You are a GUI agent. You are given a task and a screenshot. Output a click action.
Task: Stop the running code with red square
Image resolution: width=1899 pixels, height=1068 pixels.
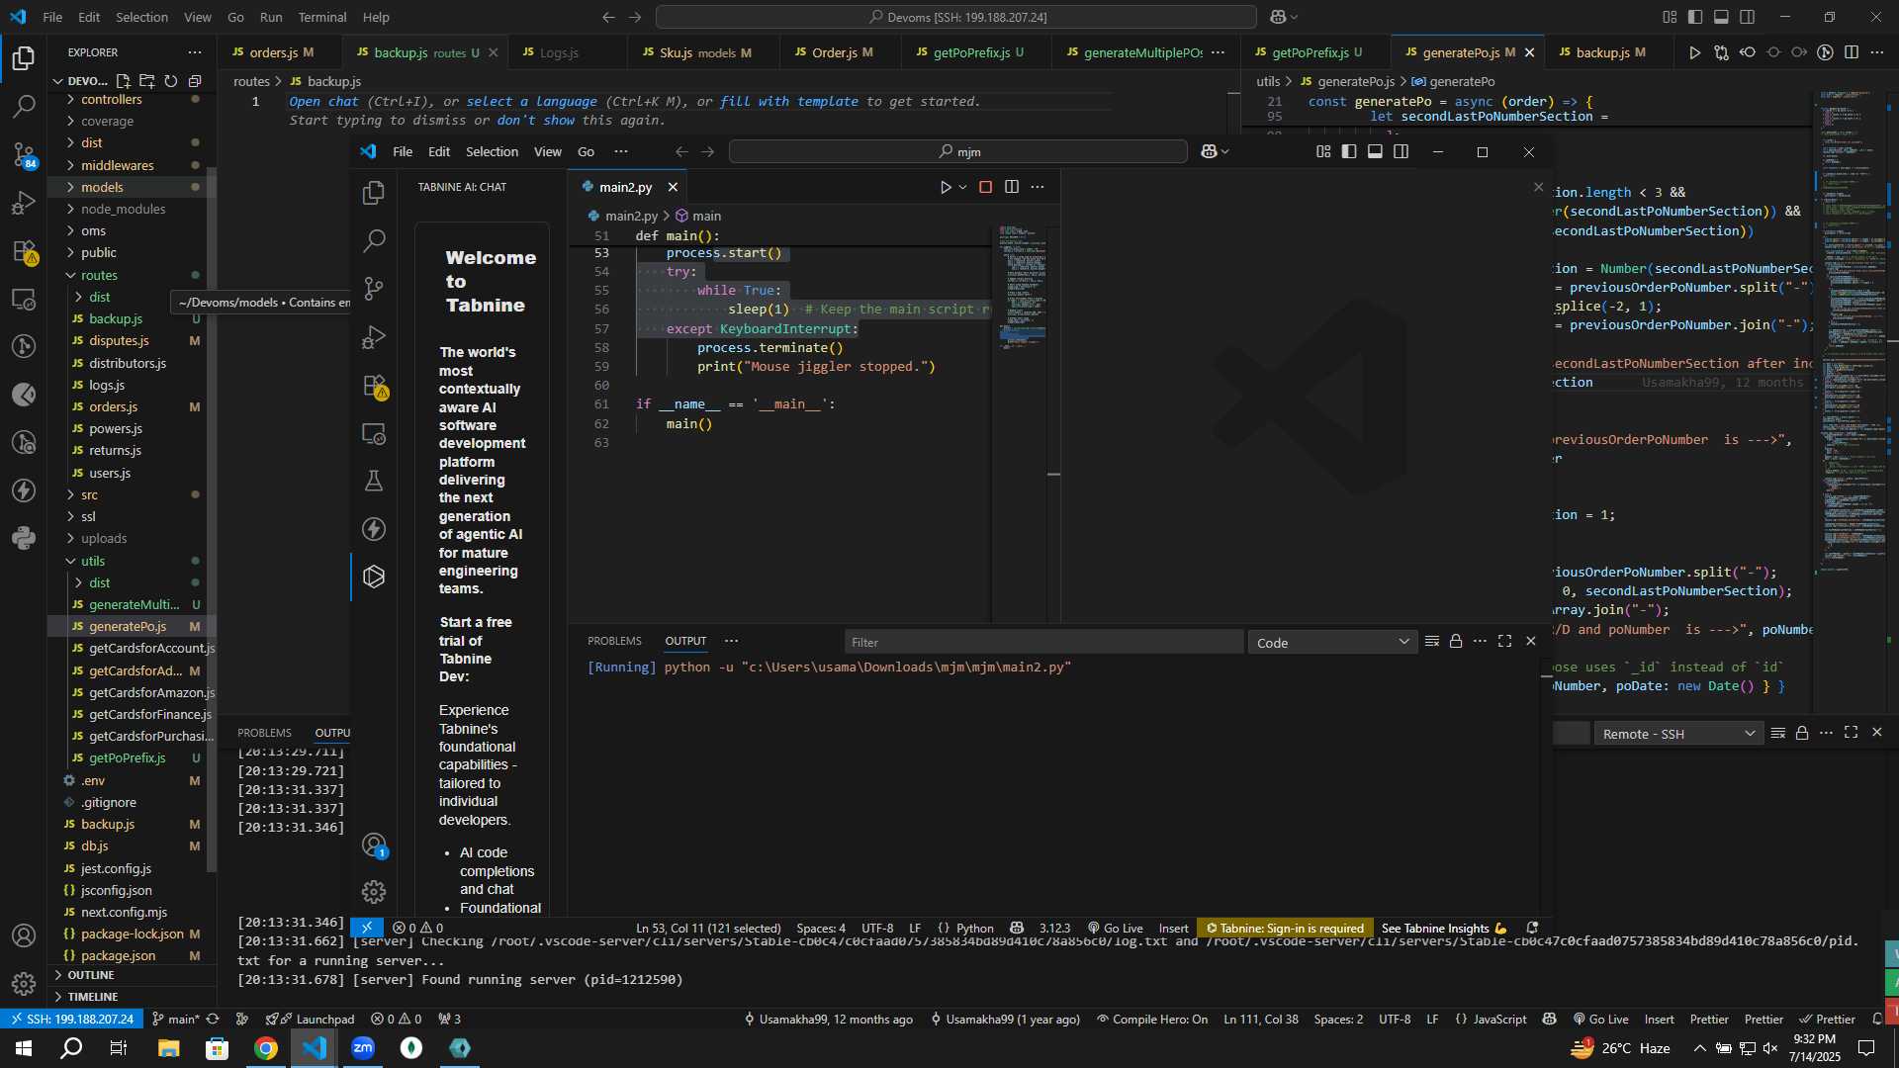985,187
